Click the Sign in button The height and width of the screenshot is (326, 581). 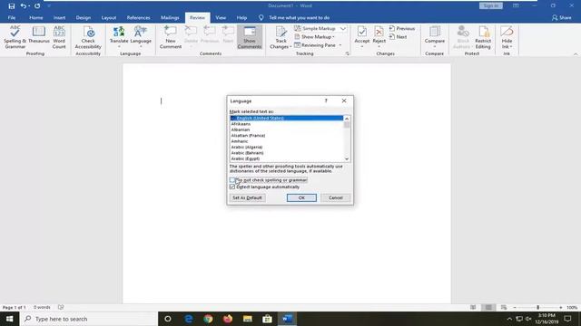click(490, 6)
